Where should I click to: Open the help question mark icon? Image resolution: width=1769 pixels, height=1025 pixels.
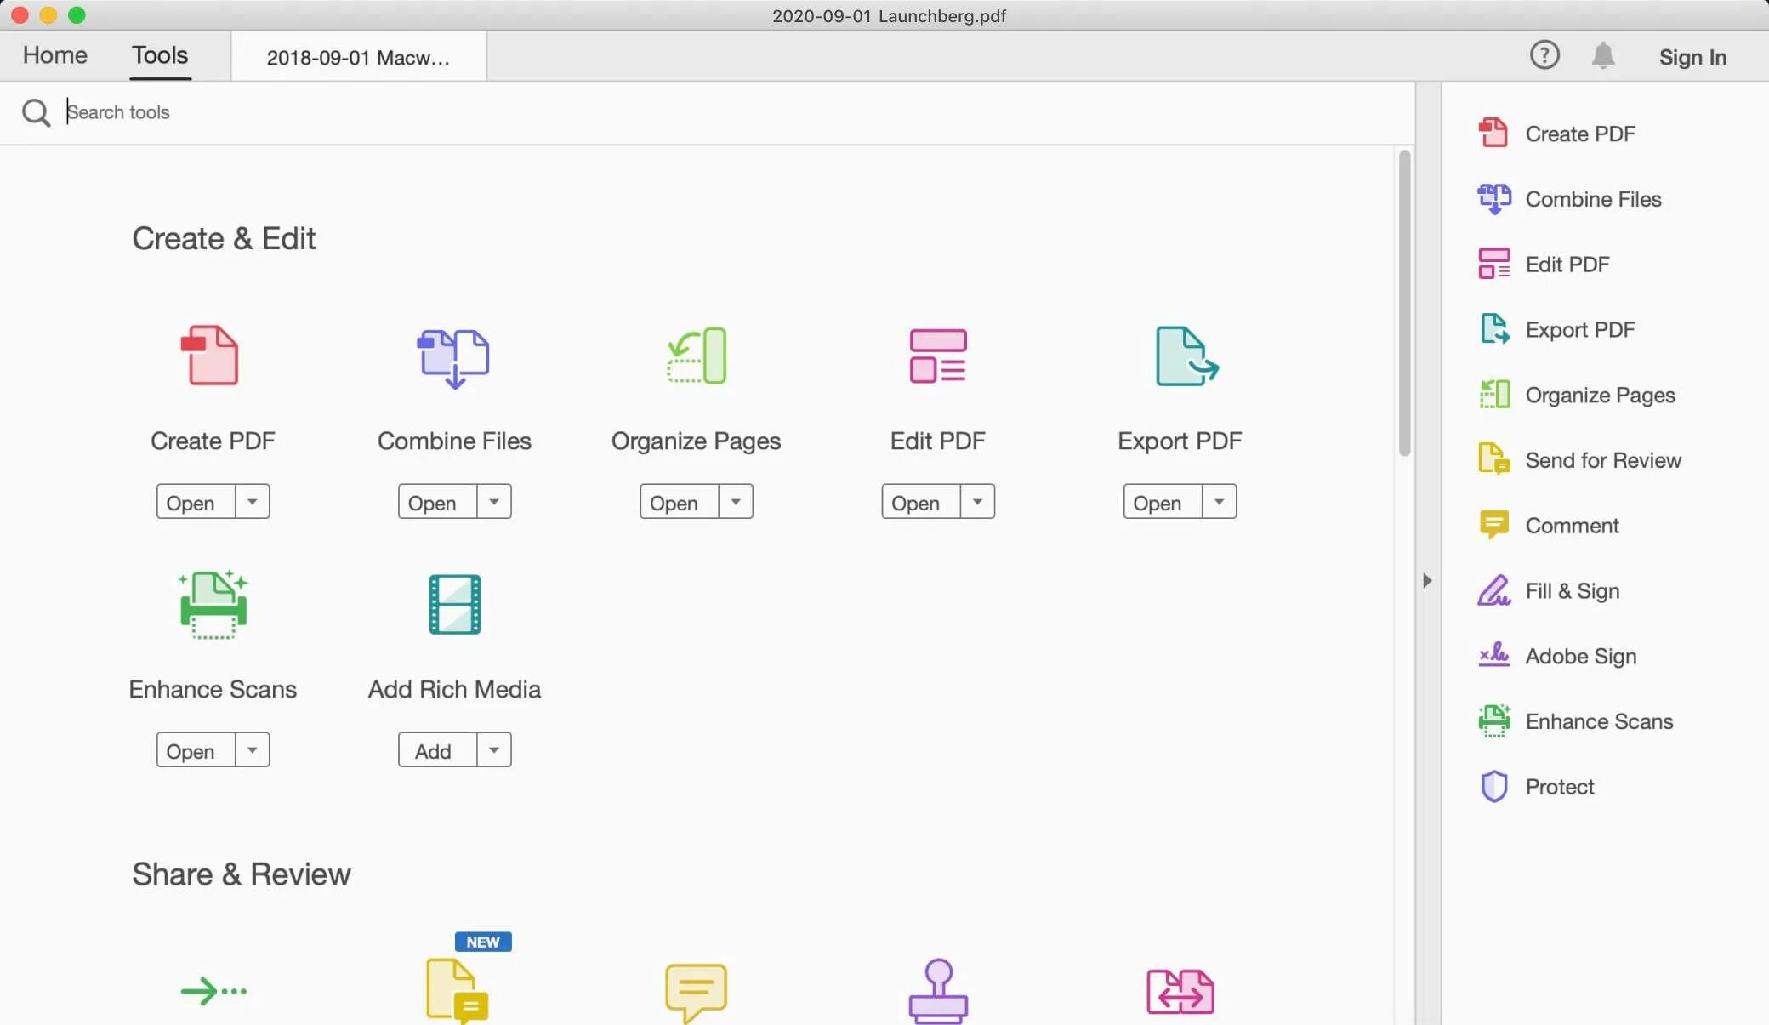(x=1544, y=56)
